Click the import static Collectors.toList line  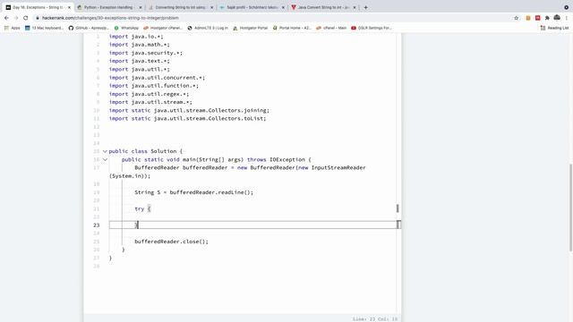click(187, 119)
